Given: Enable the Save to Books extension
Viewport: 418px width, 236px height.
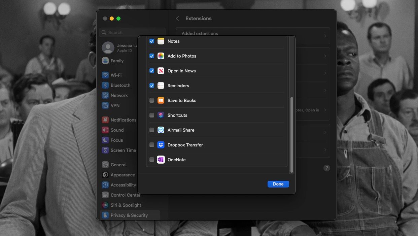Looking at the screenshot, I should click(152, 100).
